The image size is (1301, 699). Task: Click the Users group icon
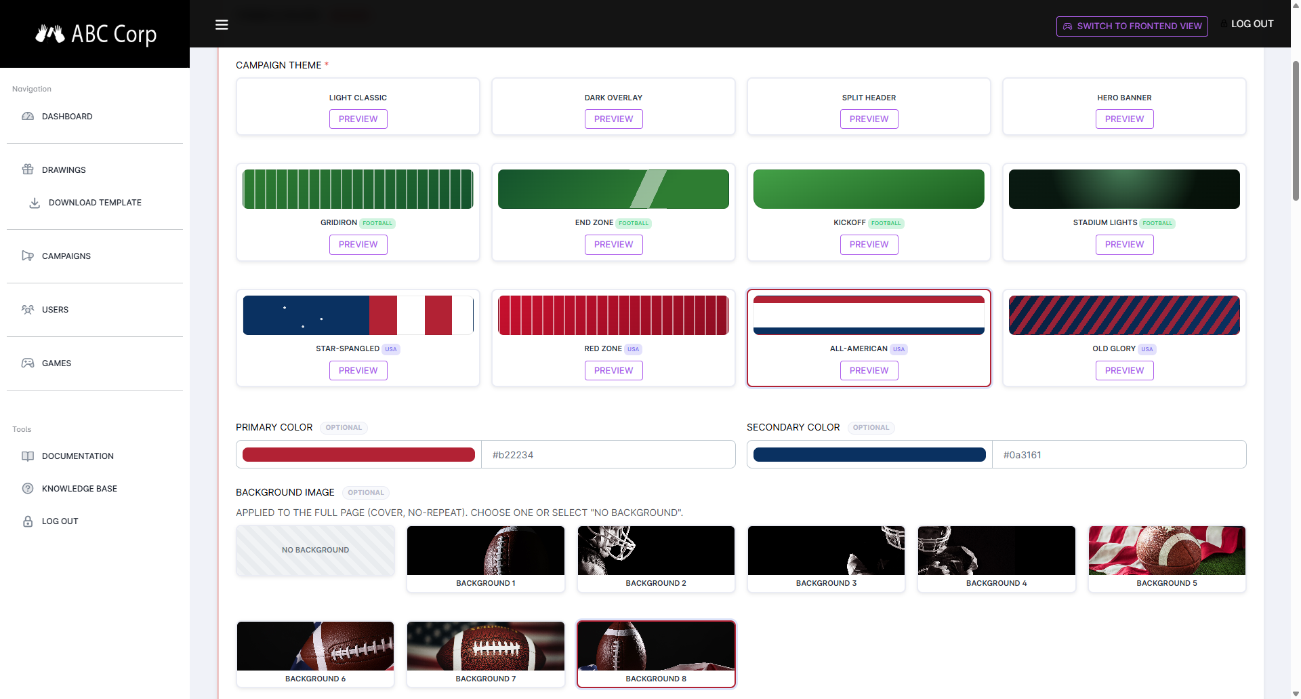[x=28, y=310]
